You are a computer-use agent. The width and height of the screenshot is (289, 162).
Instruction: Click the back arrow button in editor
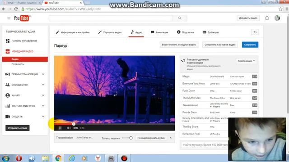(x=255, y=32)
